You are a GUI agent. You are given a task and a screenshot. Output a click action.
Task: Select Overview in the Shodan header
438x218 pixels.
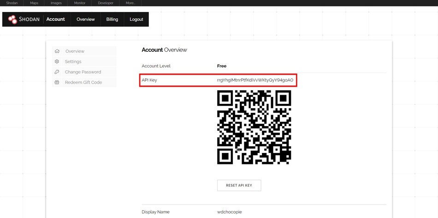coord(86,19)
